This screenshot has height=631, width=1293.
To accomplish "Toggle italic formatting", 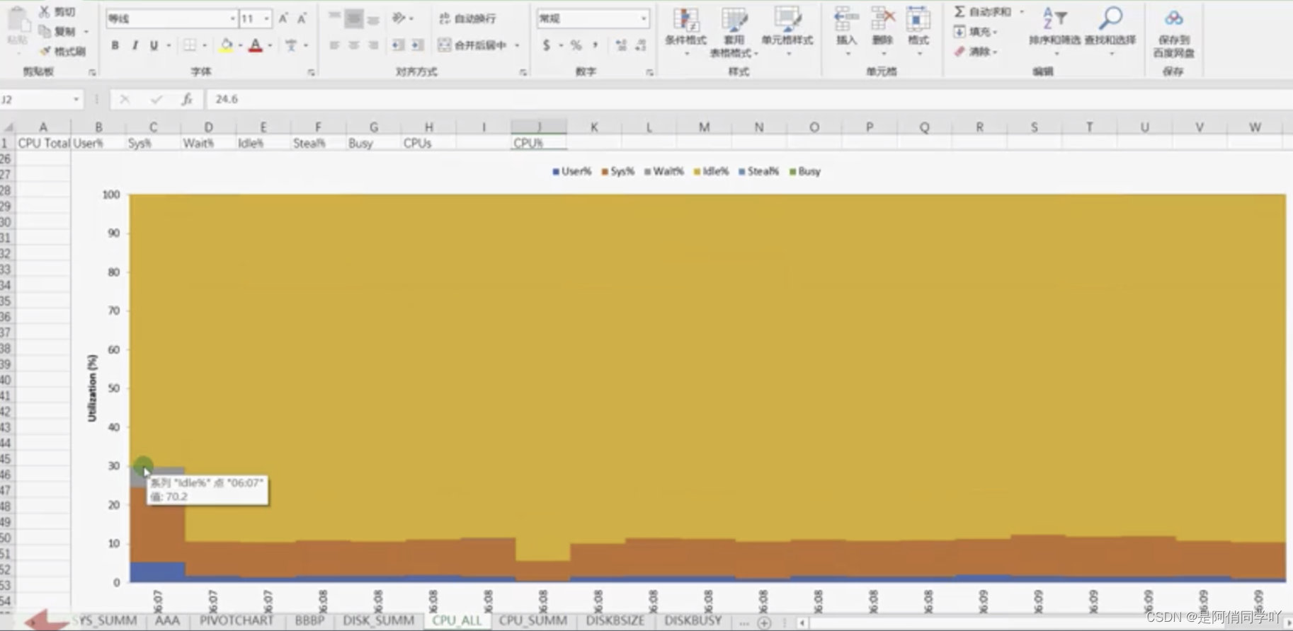I will click(x=135, y=45).
